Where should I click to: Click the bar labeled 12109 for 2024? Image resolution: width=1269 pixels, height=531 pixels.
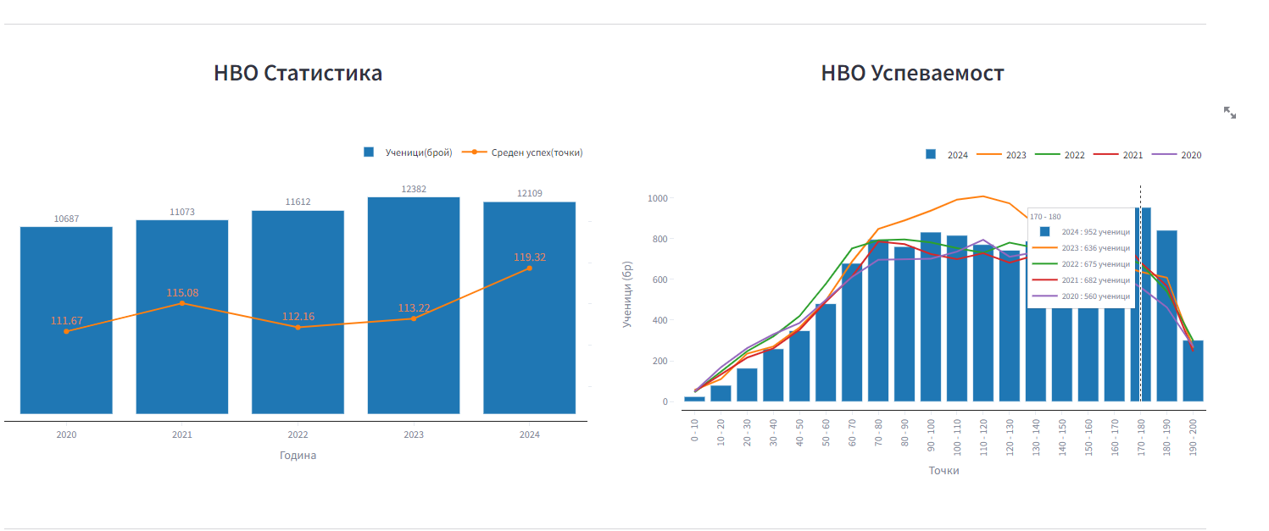coord(529,373)
